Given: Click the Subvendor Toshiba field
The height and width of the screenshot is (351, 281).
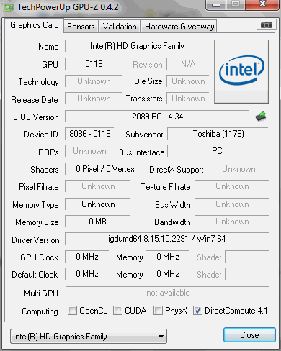Looking at the screenshot, I should [x=218, y=134].
